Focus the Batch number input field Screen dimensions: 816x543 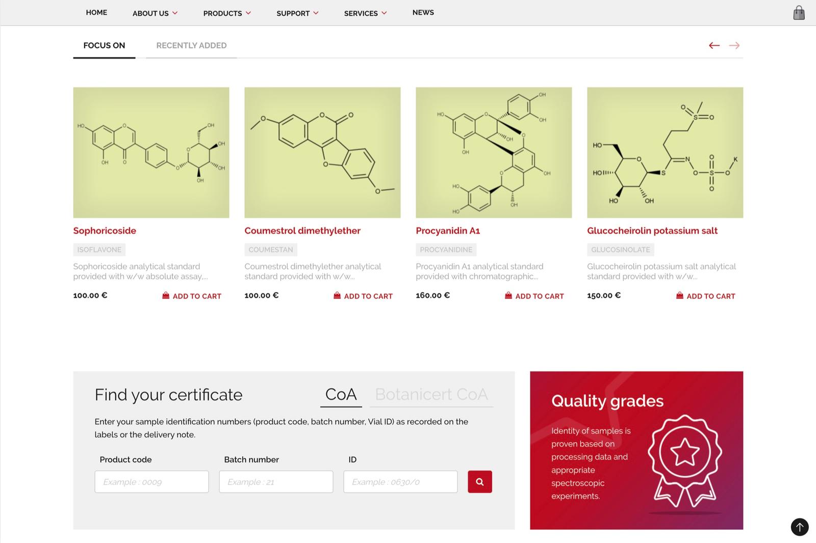pos(276,481)
